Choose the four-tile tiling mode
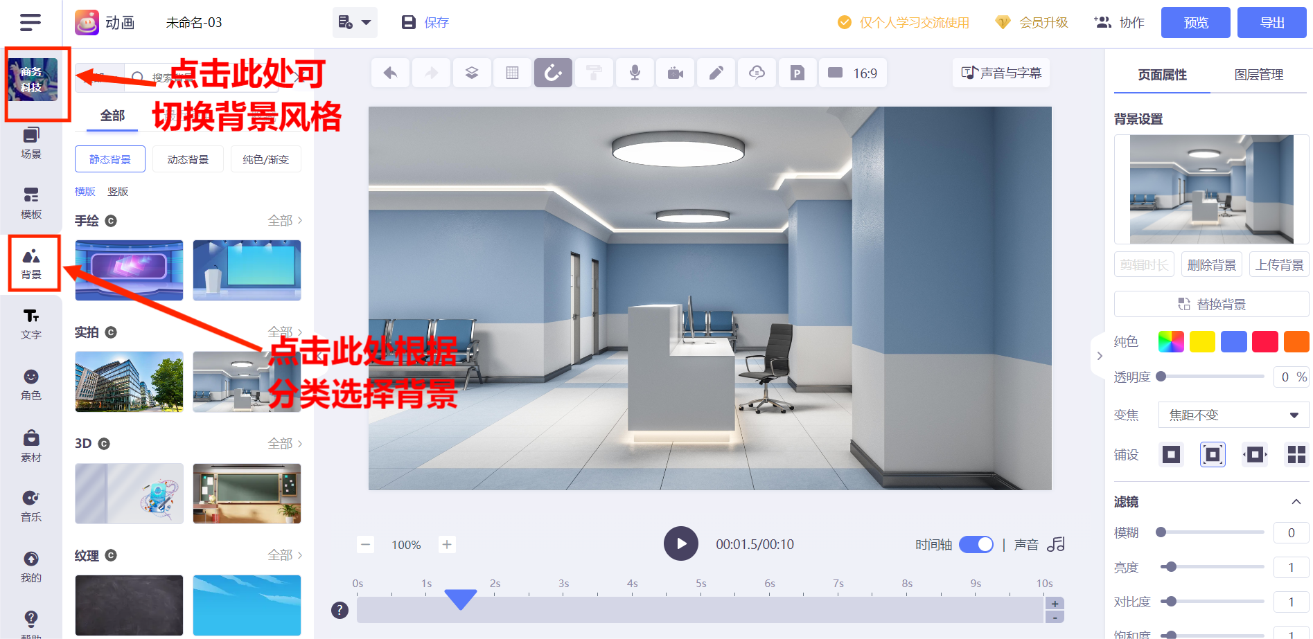Image resolution: width=1313 pixels, height=639 pixels. (x=1296, y=454)
